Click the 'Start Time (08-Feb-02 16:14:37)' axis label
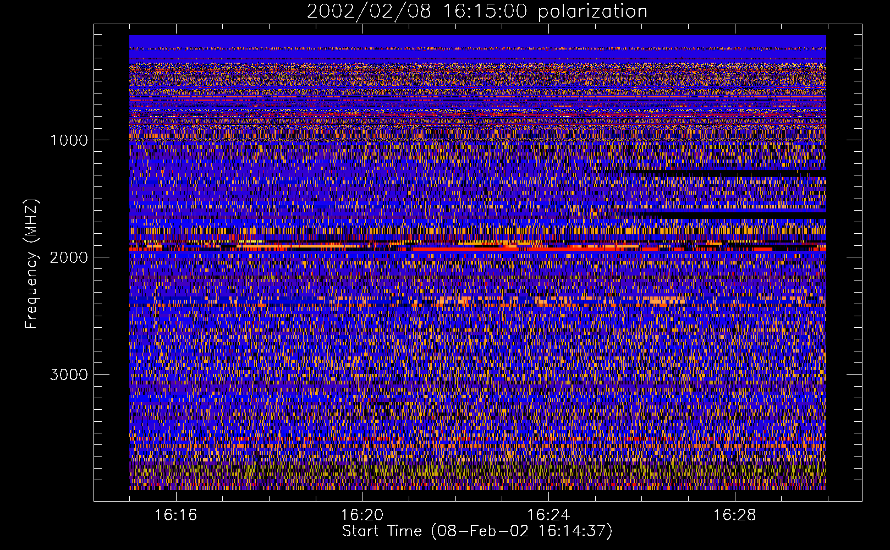The height and width of the screenshot is (550, 890). tap(477, 531)
